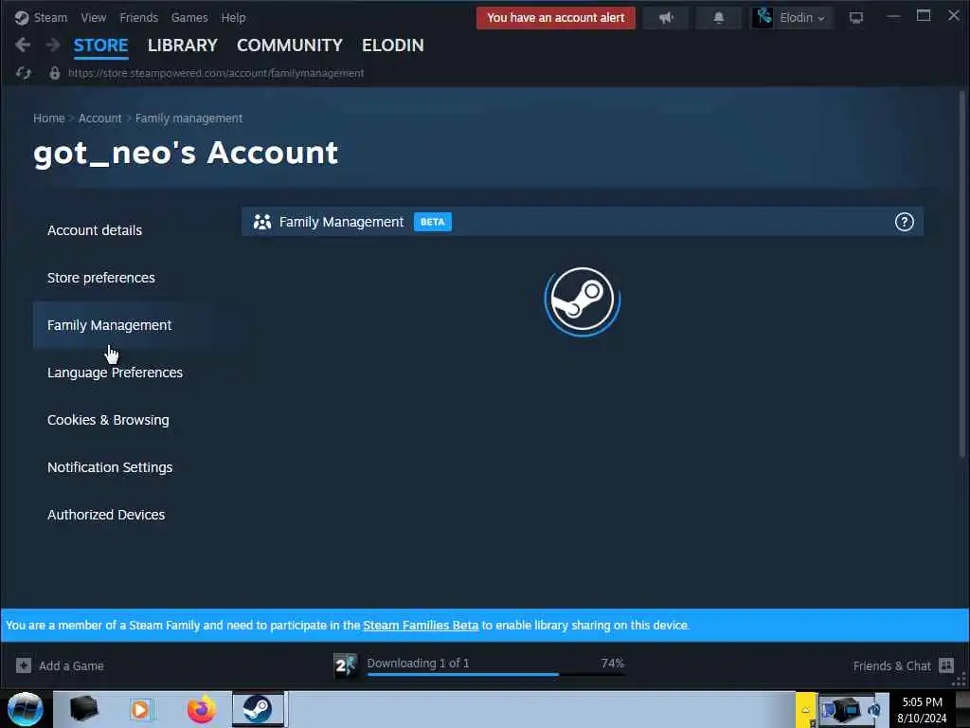Click the padlock security icon
Image resolution: width=970 pixels, height=728 pixels.
coord(54,73)
